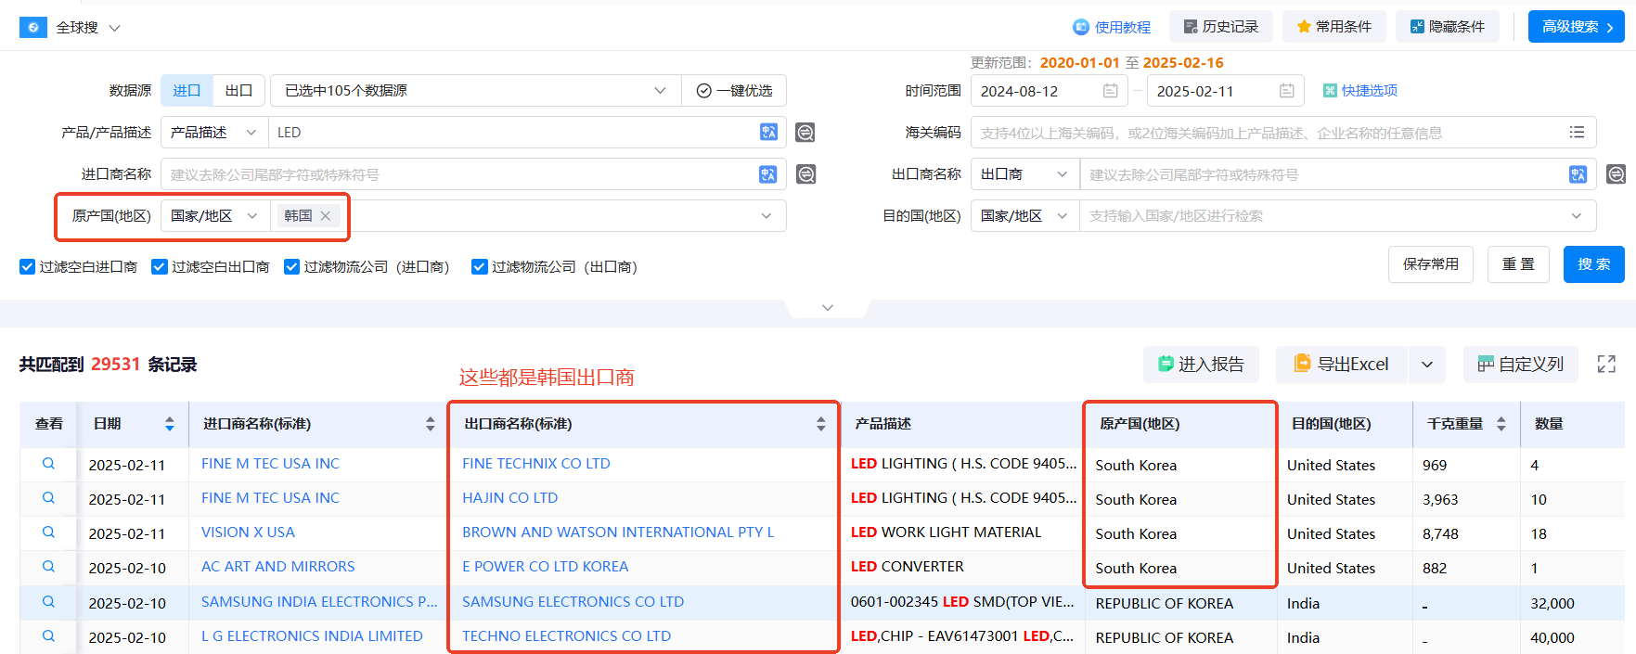Image resolution: width=1636 pixels, height=654 pixels.
Task: Disable 过滤物流公司 (出口商) checkbox
Action: point(480,267)
